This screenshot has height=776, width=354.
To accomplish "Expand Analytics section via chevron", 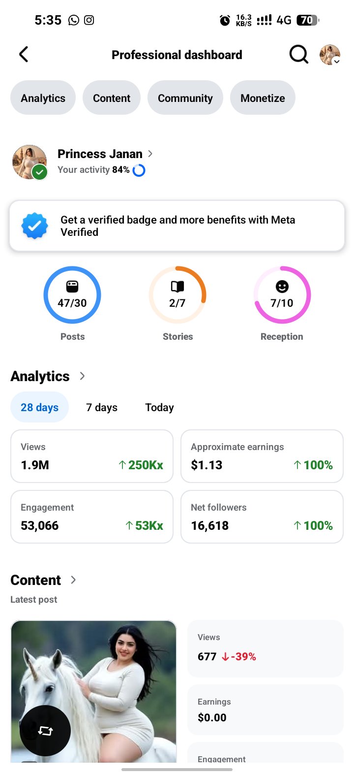I will 82,376.
